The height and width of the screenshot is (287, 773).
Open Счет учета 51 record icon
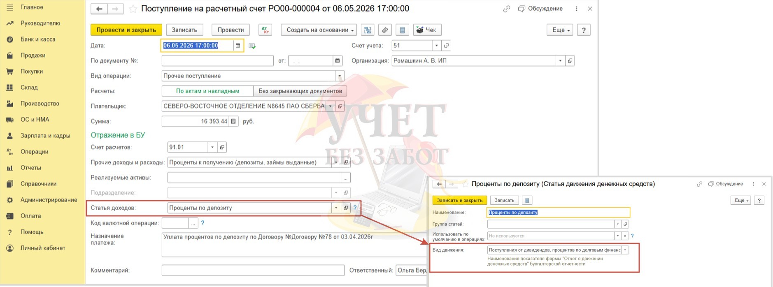[x=446, y=46]
